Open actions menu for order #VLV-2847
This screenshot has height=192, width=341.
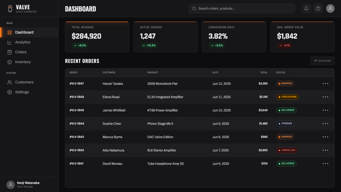coord(326,83)
